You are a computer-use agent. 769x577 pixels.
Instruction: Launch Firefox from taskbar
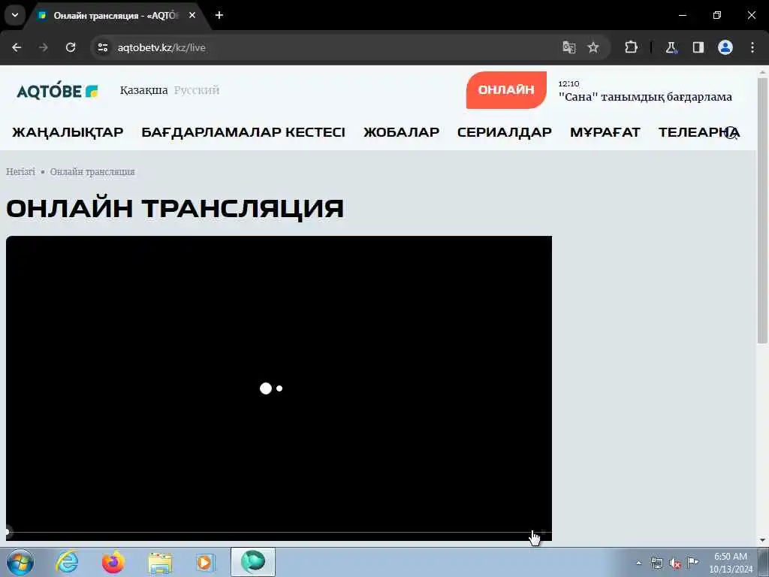[113, 562]
